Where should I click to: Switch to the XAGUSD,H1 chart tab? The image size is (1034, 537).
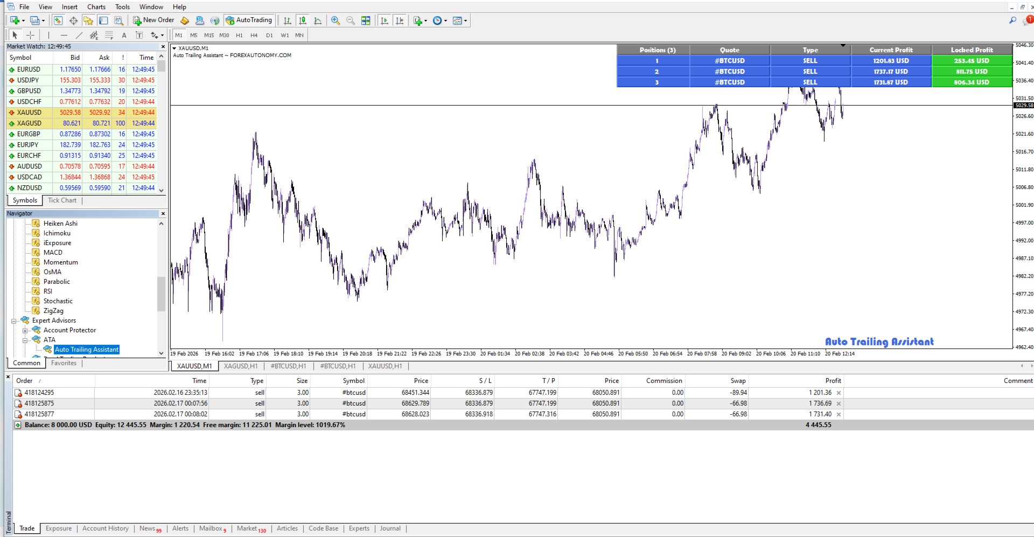click(241, 366)
